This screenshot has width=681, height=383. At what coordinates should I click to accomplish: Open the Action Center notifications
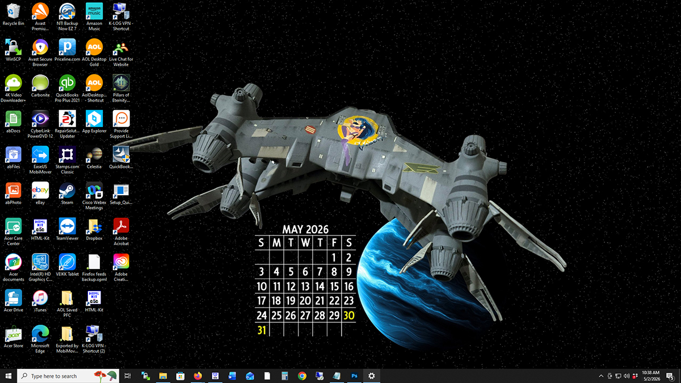tap(670, 376)
